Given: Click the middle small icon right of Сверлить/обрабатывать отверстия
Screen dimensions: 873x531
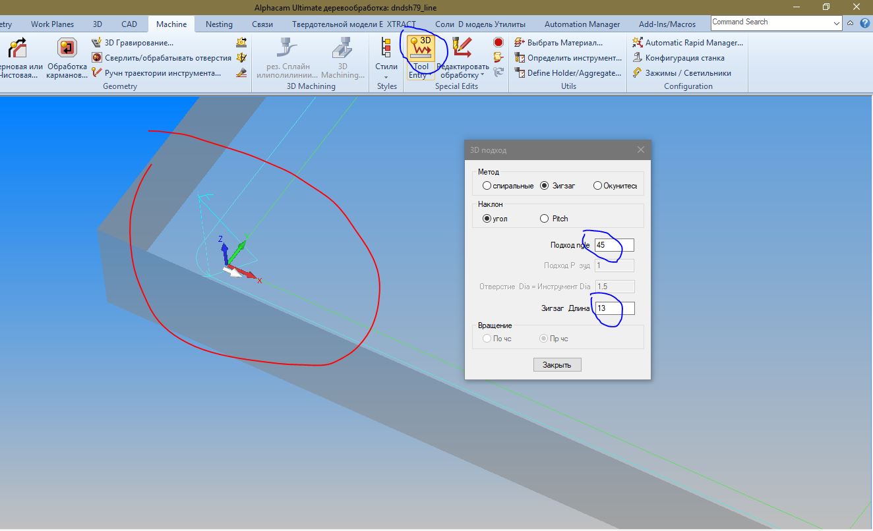Looking at the screenshot, I should (241, 58).
